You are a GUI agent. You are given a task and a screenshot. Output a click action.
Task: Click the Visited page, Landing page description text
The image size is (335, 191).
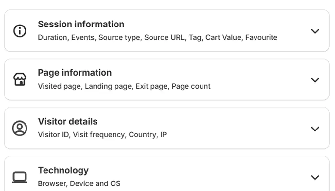[x=124, y=86]
